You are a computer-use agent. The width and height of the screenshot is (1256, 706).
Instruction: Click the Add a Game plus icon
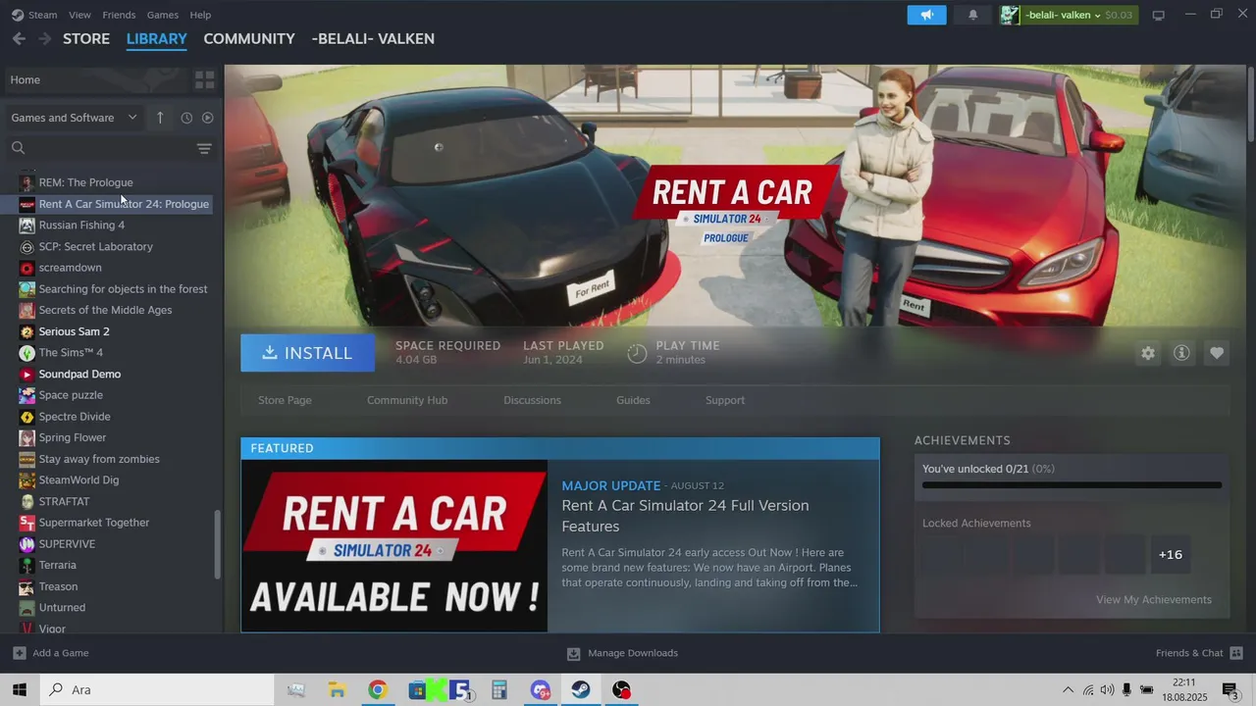pyautogui.click(x=20, y=653)
